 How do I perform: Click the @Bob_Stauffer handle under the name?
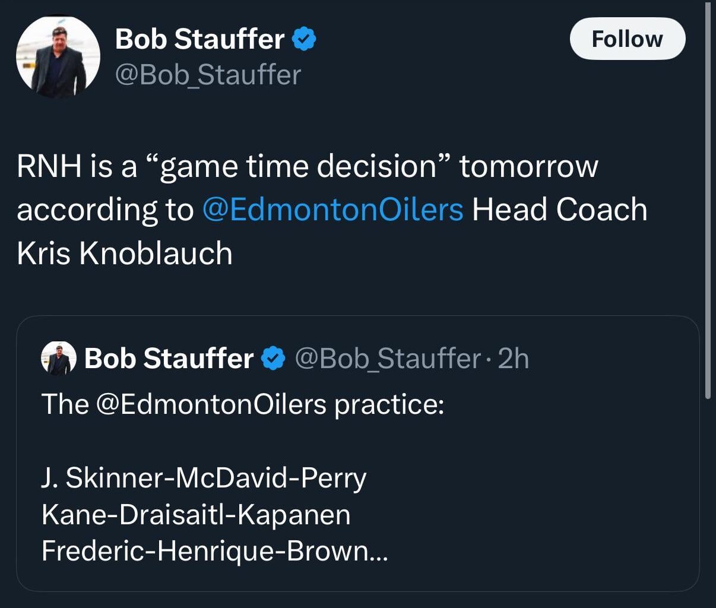point(208,75)
